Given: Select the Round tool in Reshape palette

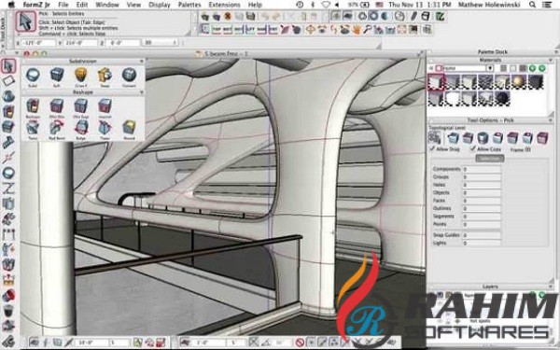Looking at the screenshot, I should tap(129, 128).
